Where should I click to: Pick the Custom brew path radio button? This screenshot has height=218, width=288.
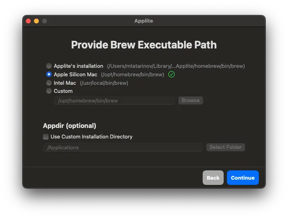49,91
